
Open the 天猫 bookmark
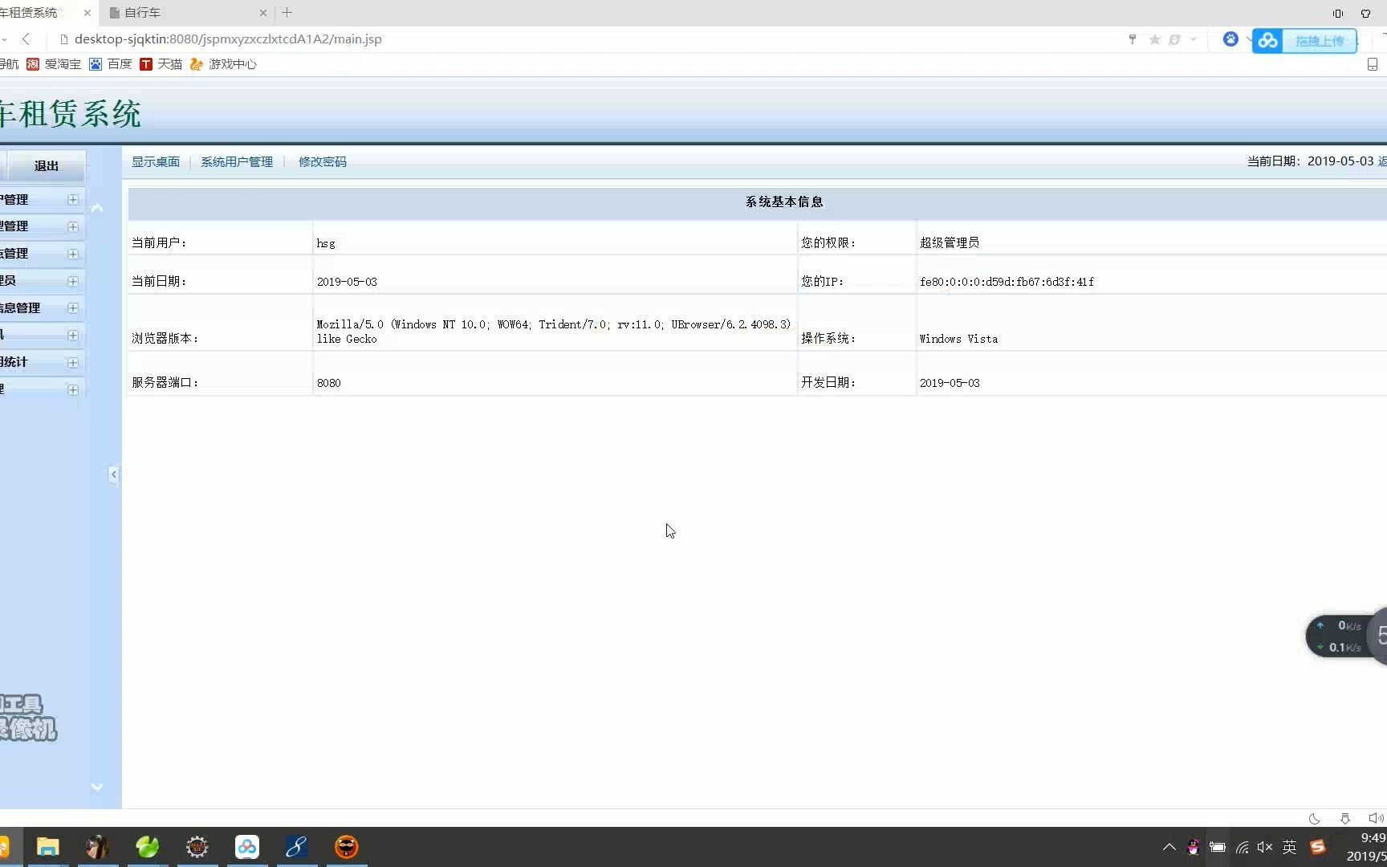(x=161, y=64)
